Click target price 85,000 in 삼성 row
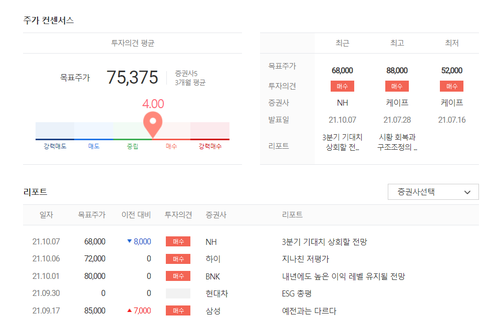 tap(95, 310)
